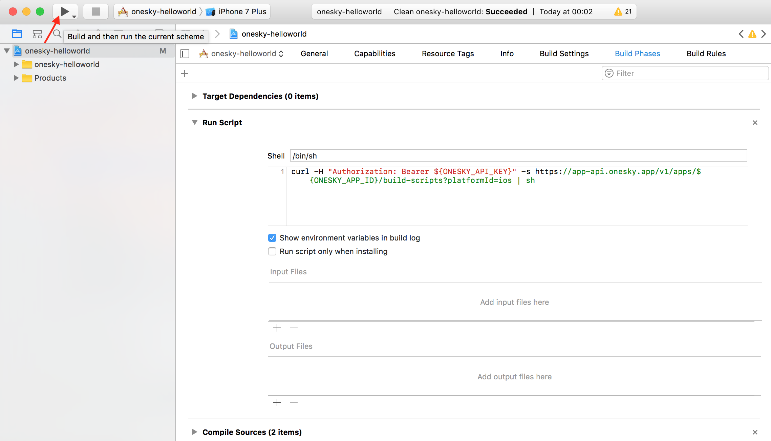771x441 pixels.
Task: Enable Run script only when installing
Action: coord(272,251)
